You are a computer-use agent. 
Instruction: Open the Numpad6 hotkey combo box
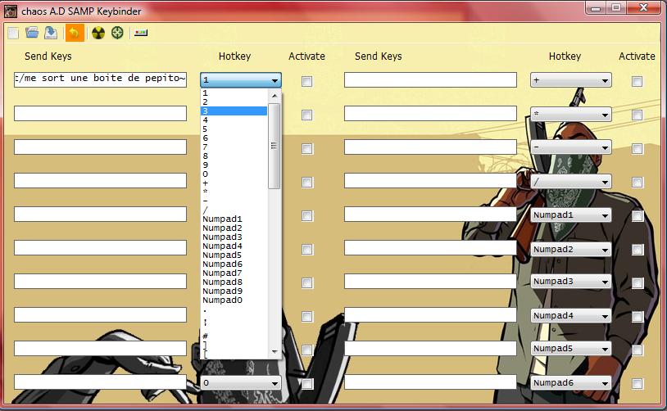[571, 383]
